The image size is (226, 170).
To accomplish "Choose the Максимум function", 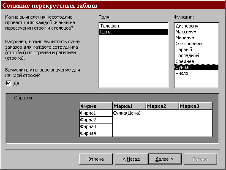I will coord(196,32).
